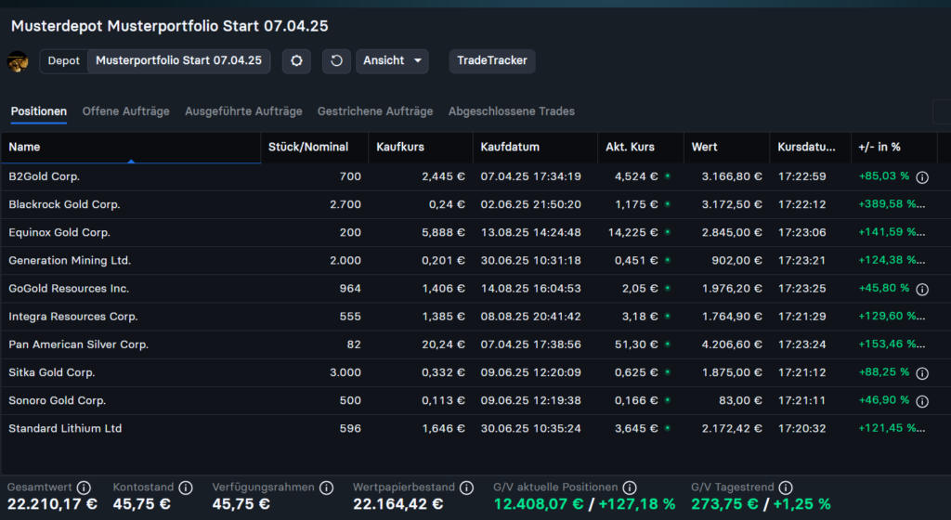The image size is (951, 520).
Task: Open the Musterportfolio Start 07.04.25 depot selector
Action: click(178, 61)
